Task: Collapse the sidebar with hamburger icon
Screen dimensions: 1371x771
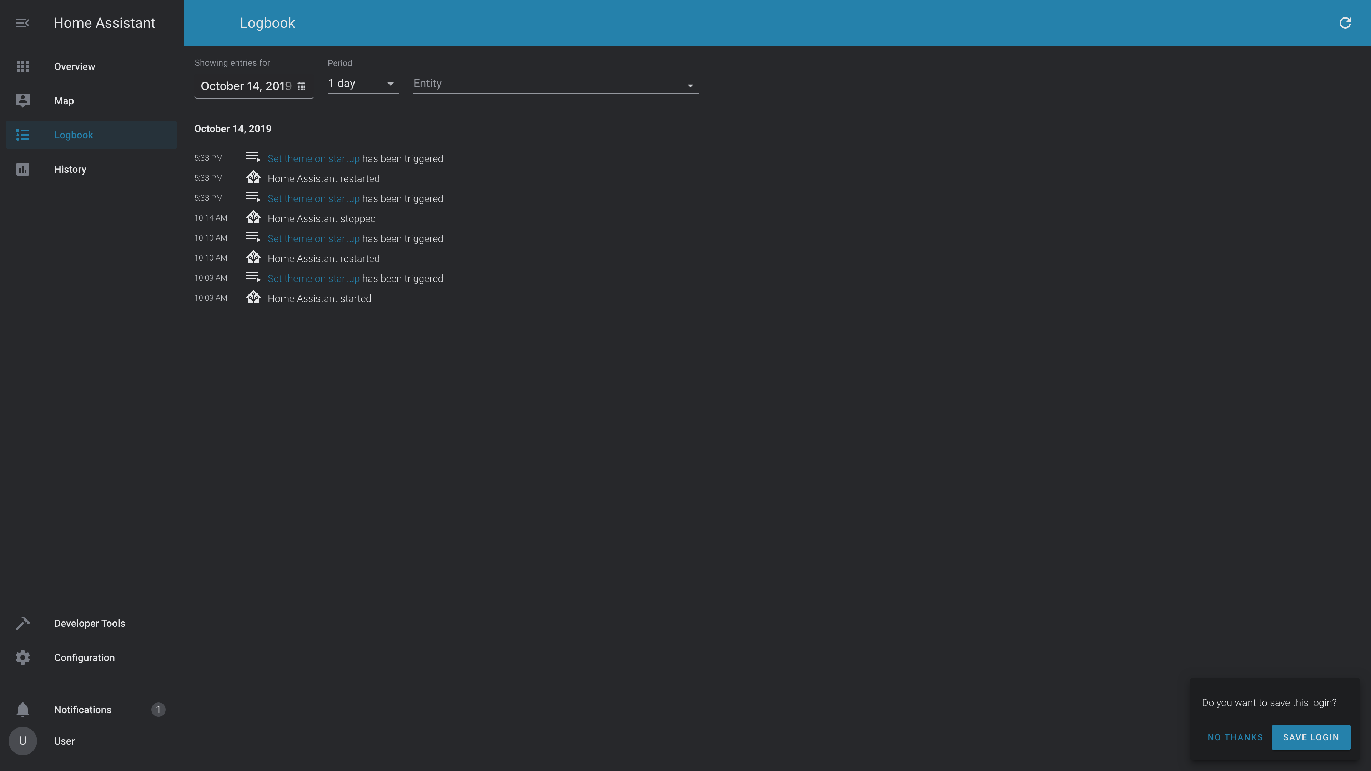Action: tap(22, 23)
